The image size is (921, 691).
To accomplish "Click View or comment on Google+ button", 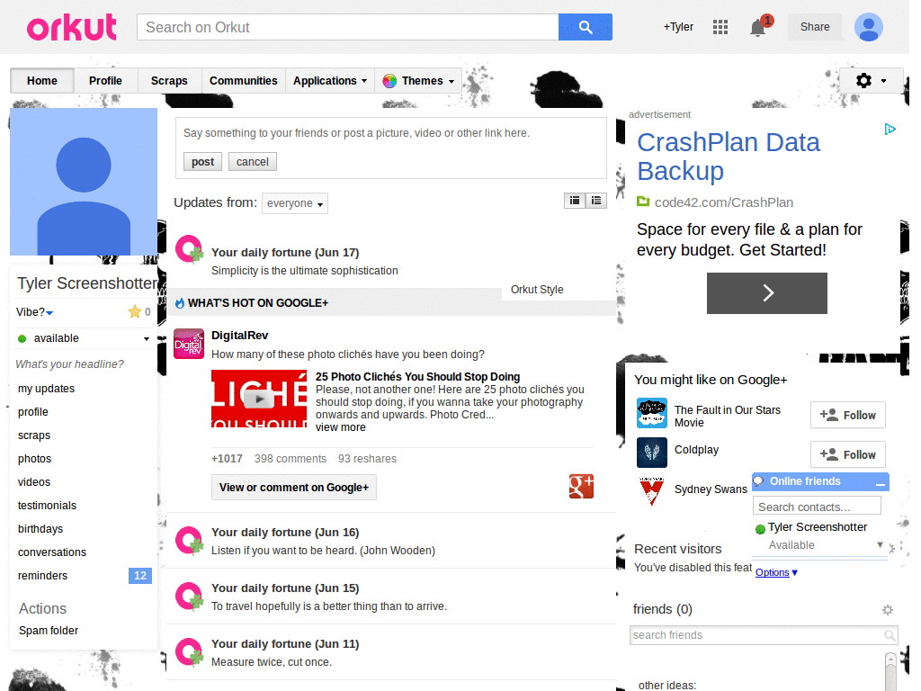I will point(294,487).
